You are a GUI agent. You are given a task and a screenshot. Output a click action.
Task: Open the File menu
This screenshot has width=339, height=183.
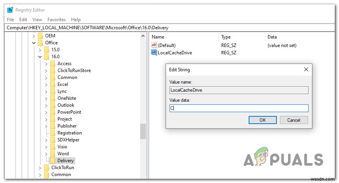pyautogui.click(x=10, y=19)
